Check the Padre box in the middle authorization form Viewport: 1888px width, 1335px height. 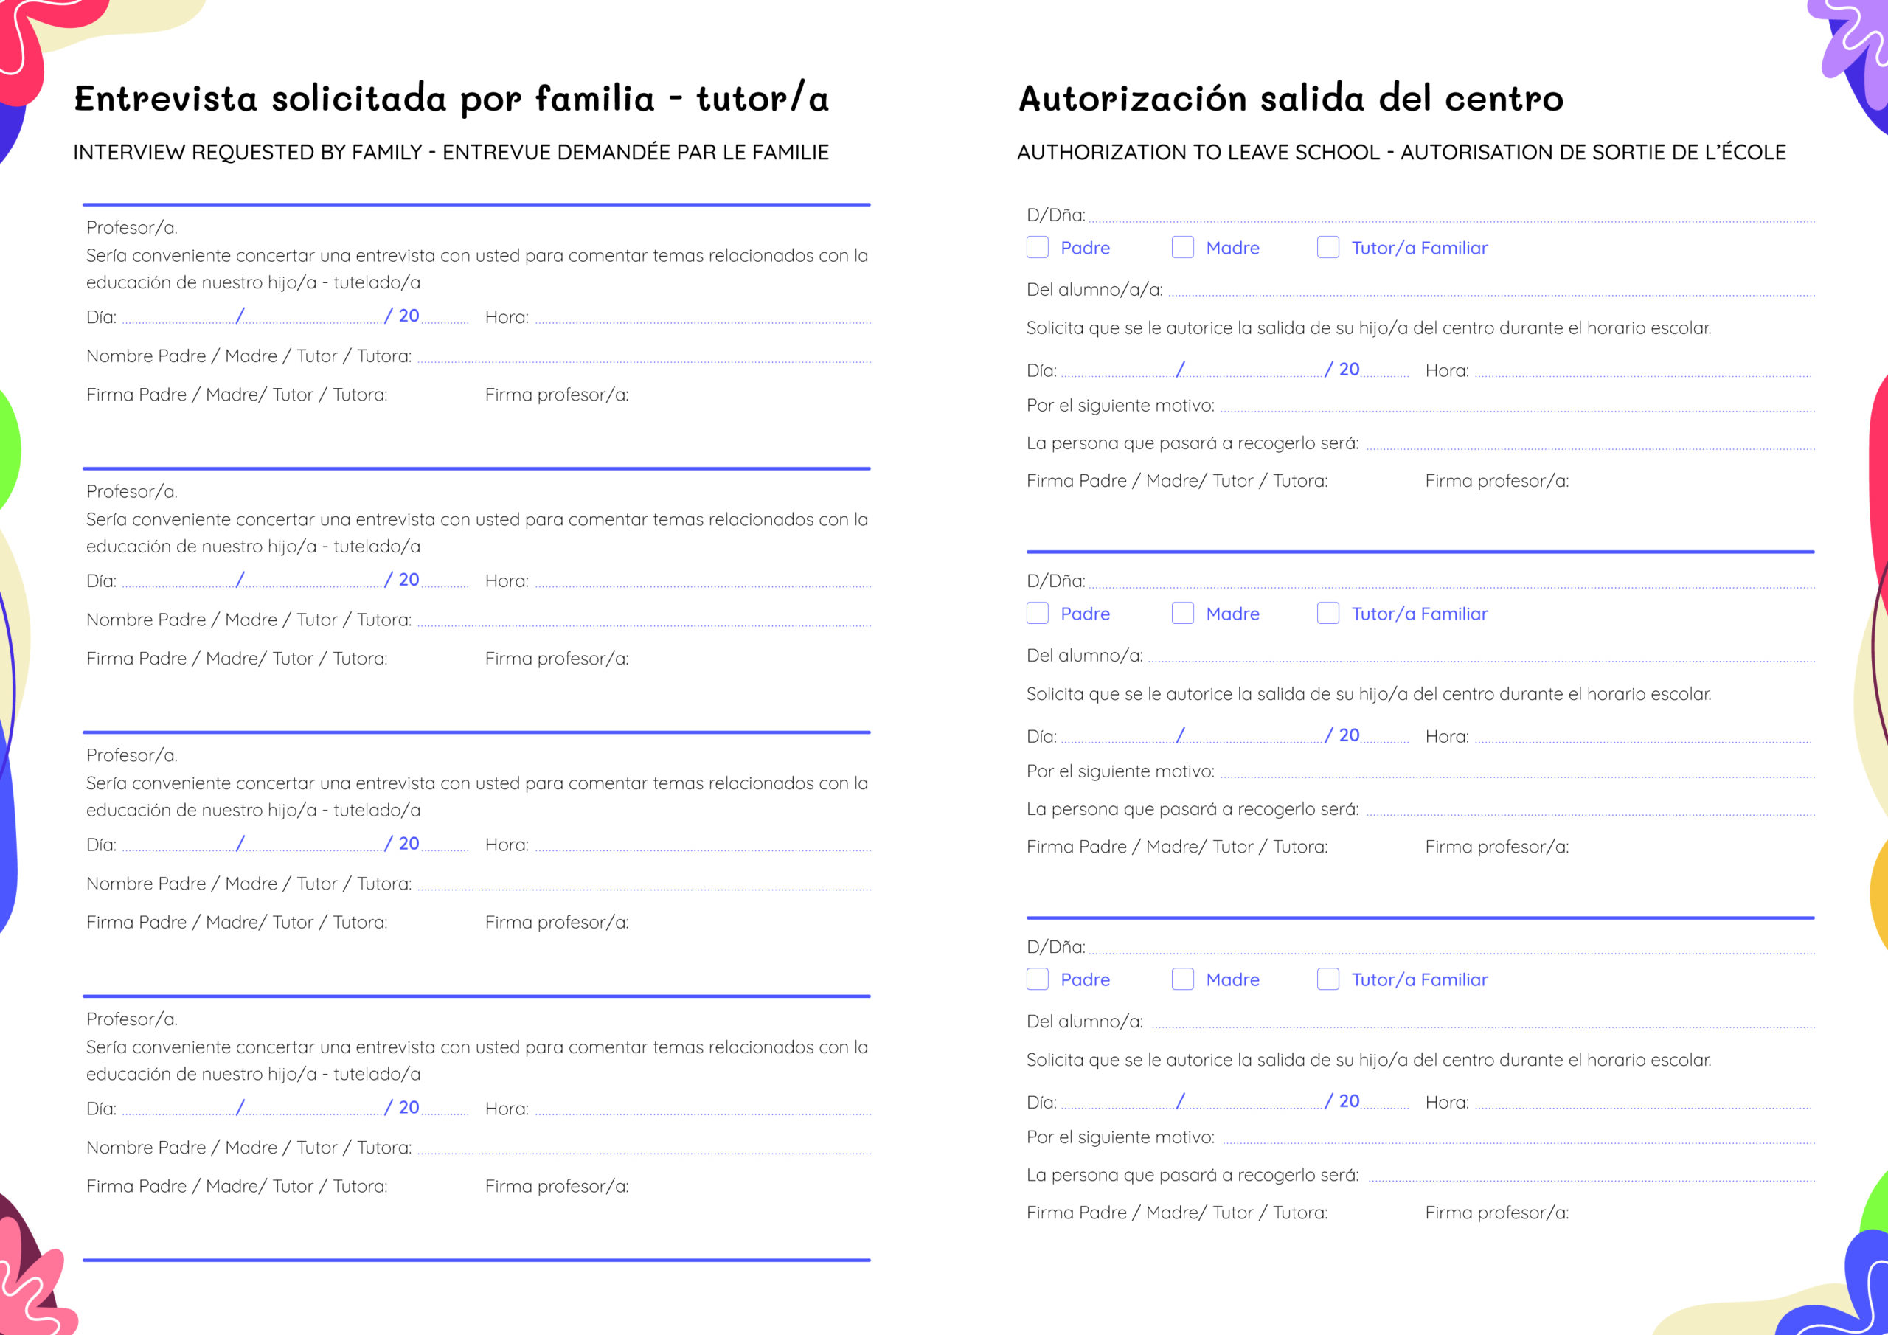click(x=1037, y=614)
